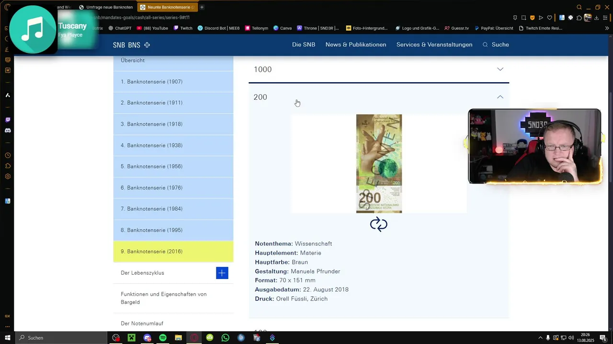Open WhatsApp from the taskbar

click(x=225, y=338)
